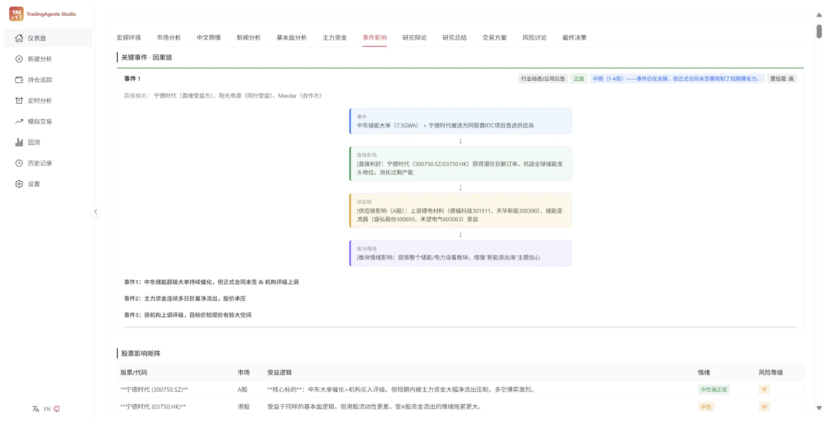Open 历史记录 from the sidebar
The image size is (834, 423).
[x=48, y=163]
